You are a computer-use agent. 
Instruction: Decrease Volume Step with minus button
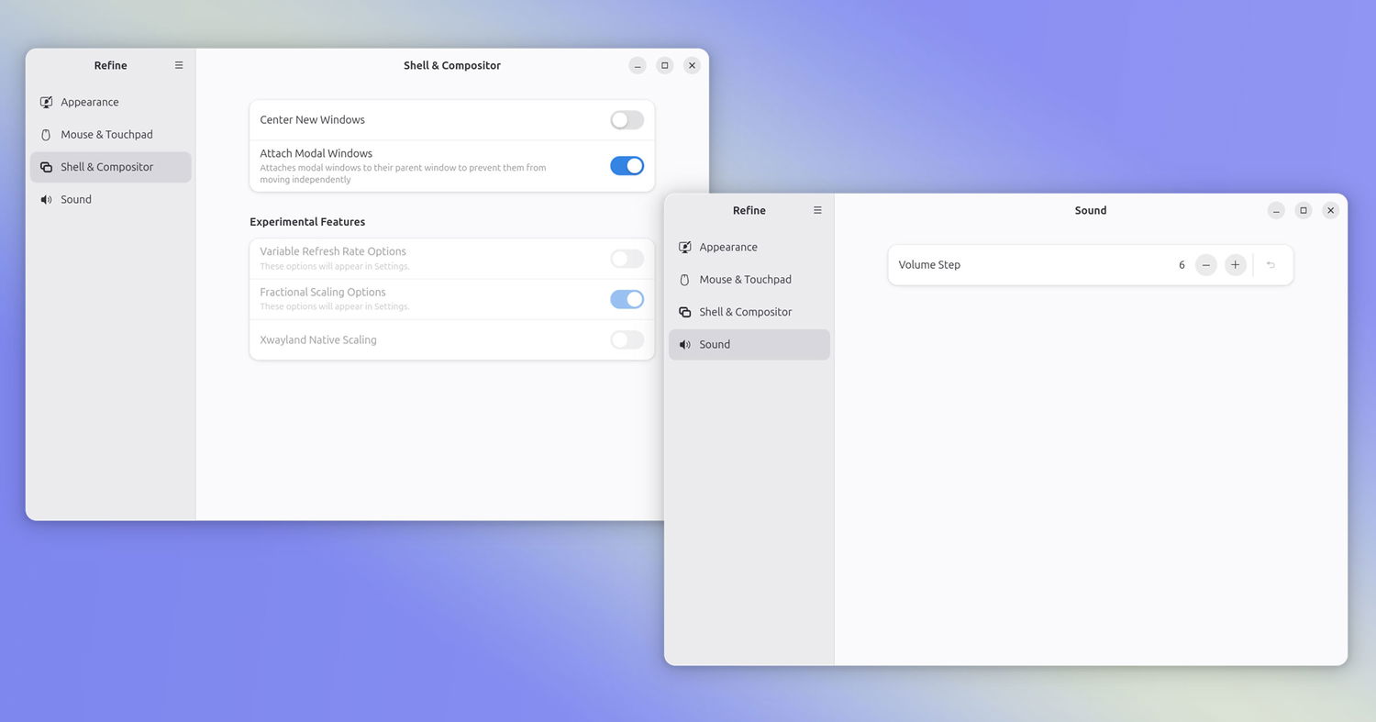coord(1206,265)
